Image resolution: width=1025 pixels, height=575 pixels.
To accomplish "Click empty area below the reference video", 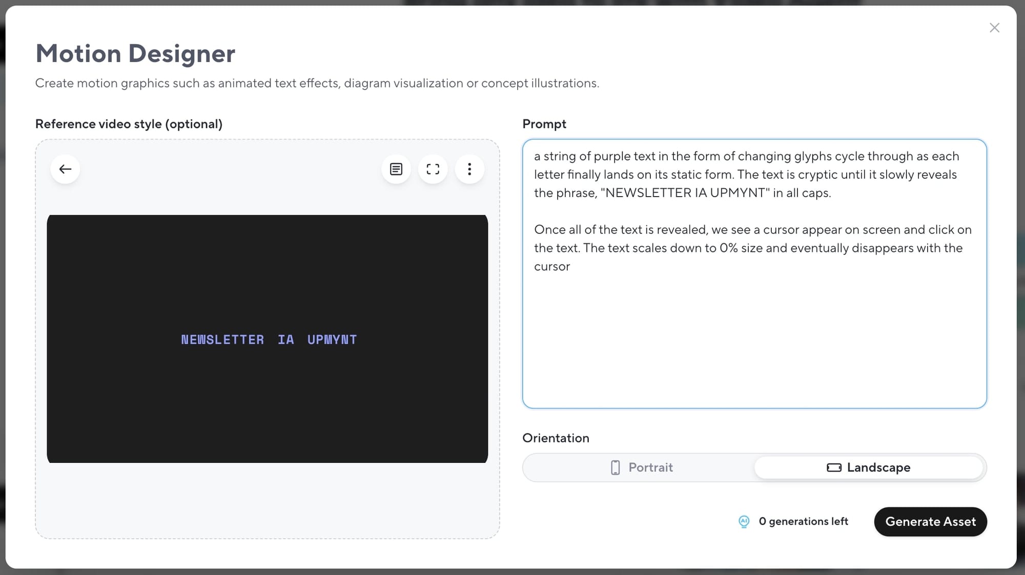I will pos(267,501).
